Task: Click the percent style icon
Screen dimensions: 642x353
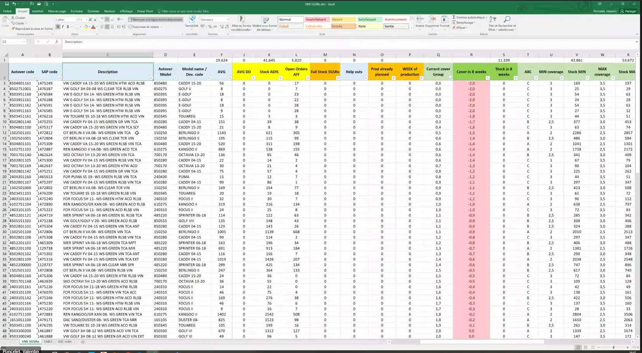Action: pos(210,27)
